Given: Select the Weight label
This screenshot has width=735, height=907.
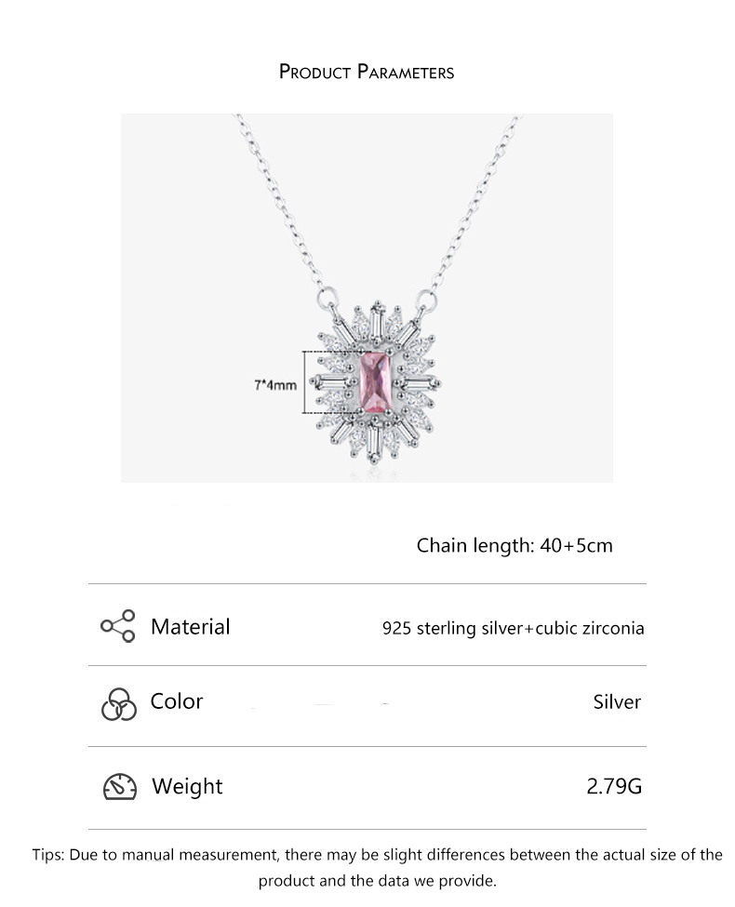Looking at the screenshot, I should click(187, 787).
